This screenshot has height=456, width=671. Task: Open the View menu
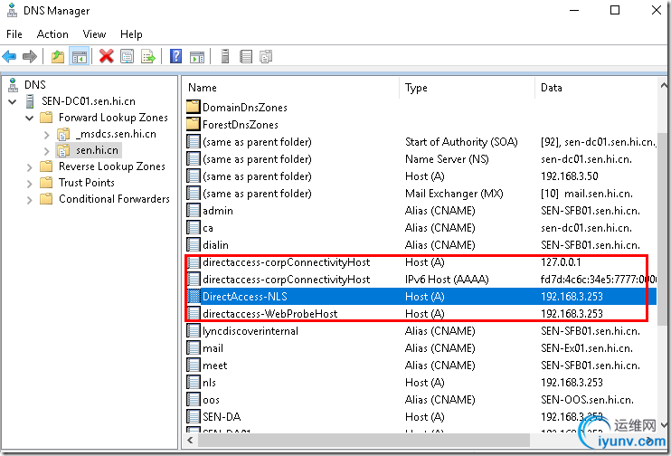coord(94,34)
